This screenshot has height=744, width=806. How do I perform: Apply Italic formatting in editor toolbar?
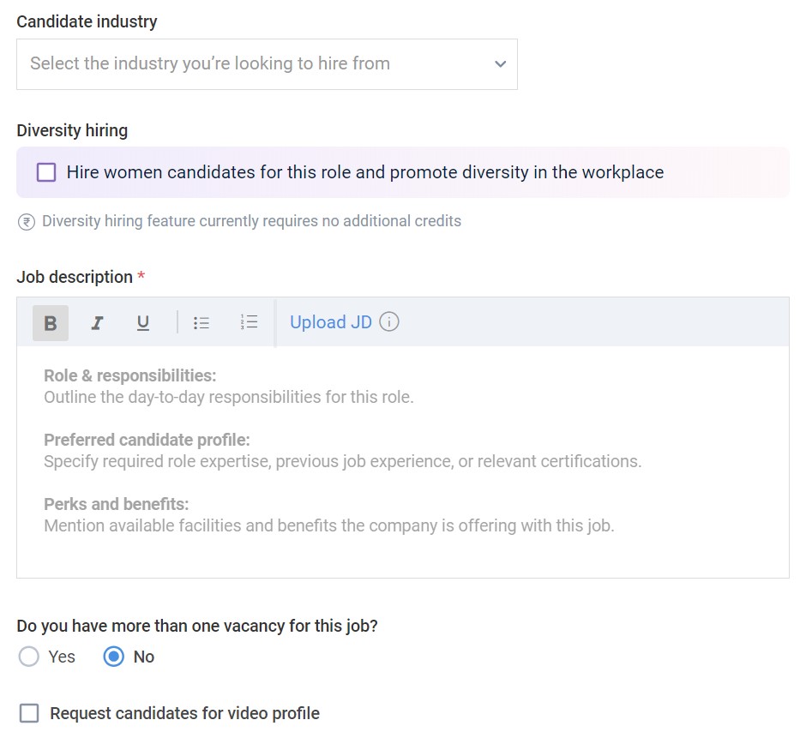[x=97, y=323]
